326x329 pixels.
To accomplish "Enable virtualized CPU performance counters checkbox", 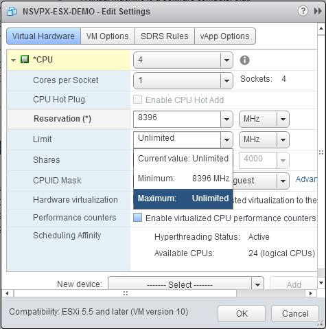I will tap(137, 218).
